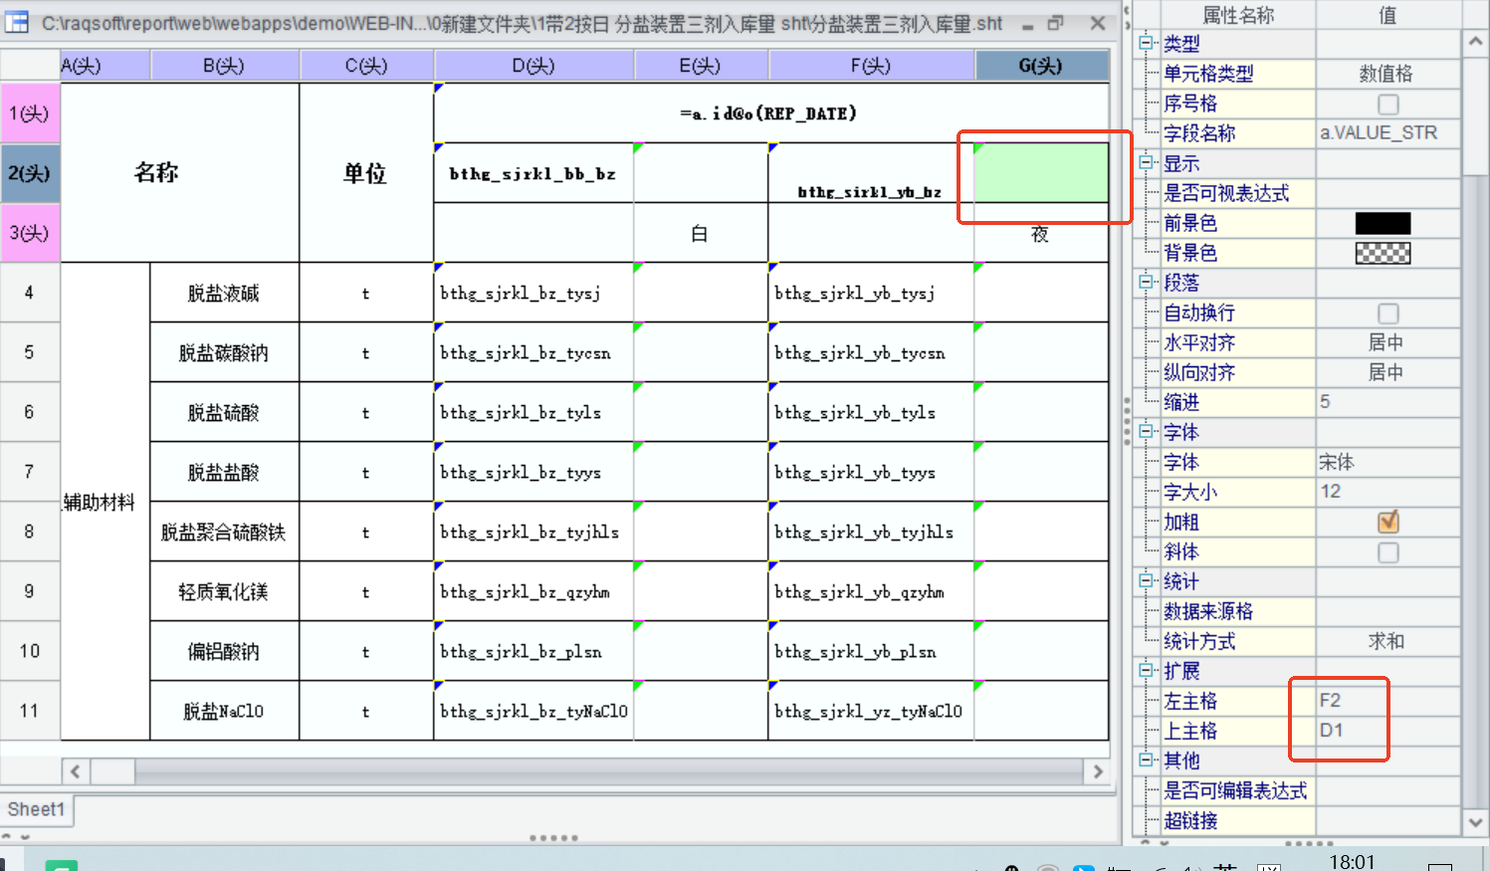Select the unit cell t in 偏铝酸钠 row

click(x=366, y=651)
